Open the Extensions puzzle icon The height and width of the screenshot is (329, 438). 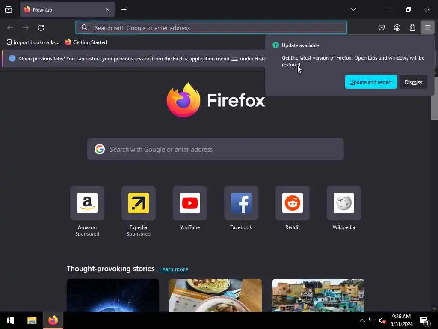[412, 27]
